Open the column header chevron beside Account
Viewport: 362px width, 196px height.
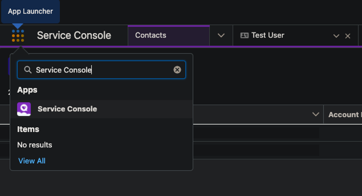[x=316, y=114]
